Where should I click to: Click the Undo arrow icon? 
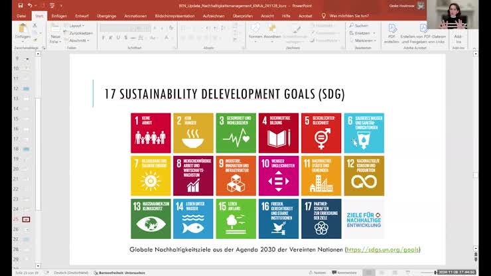click(x=30, y=5)
